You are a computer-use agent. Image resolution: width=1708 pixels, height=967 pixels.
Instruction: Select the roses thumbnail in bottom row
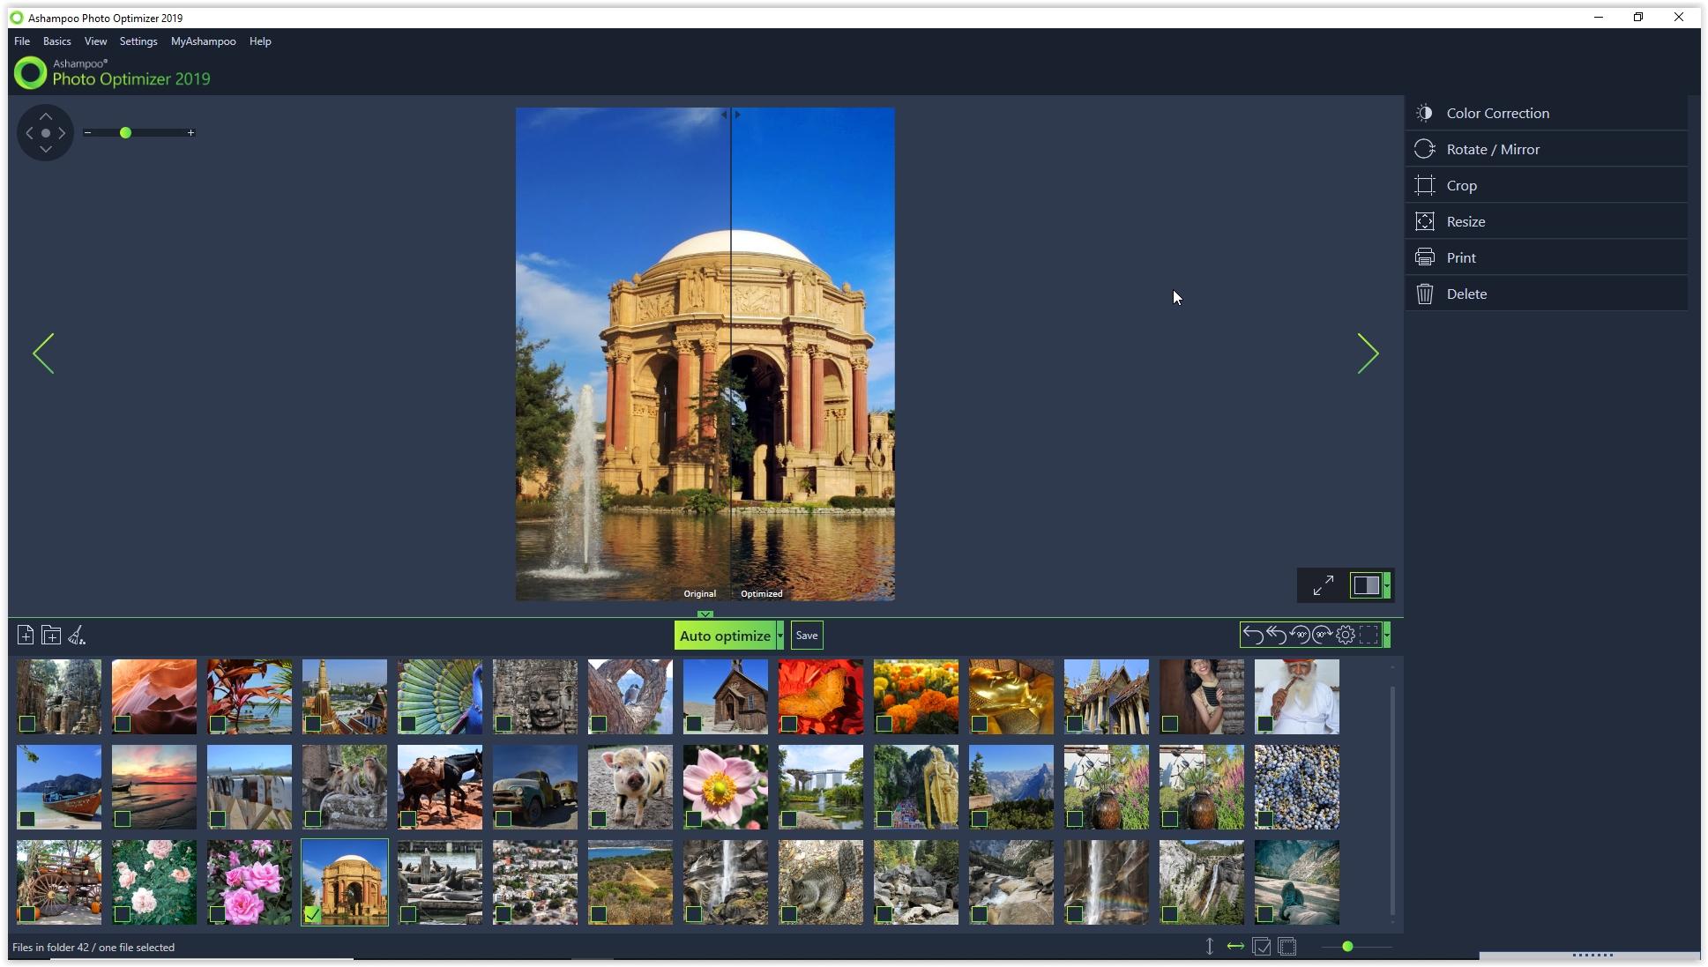250,881
